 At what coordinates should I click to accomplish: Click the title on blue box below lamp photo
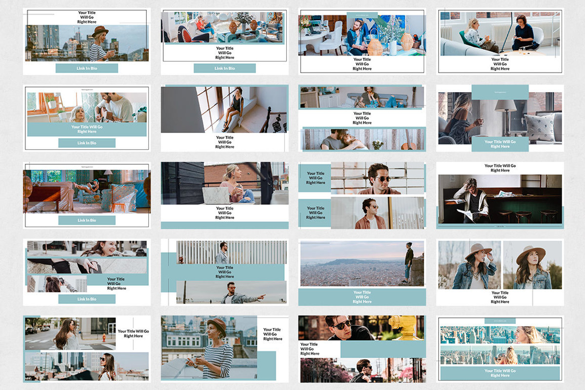tap(500, 144)
